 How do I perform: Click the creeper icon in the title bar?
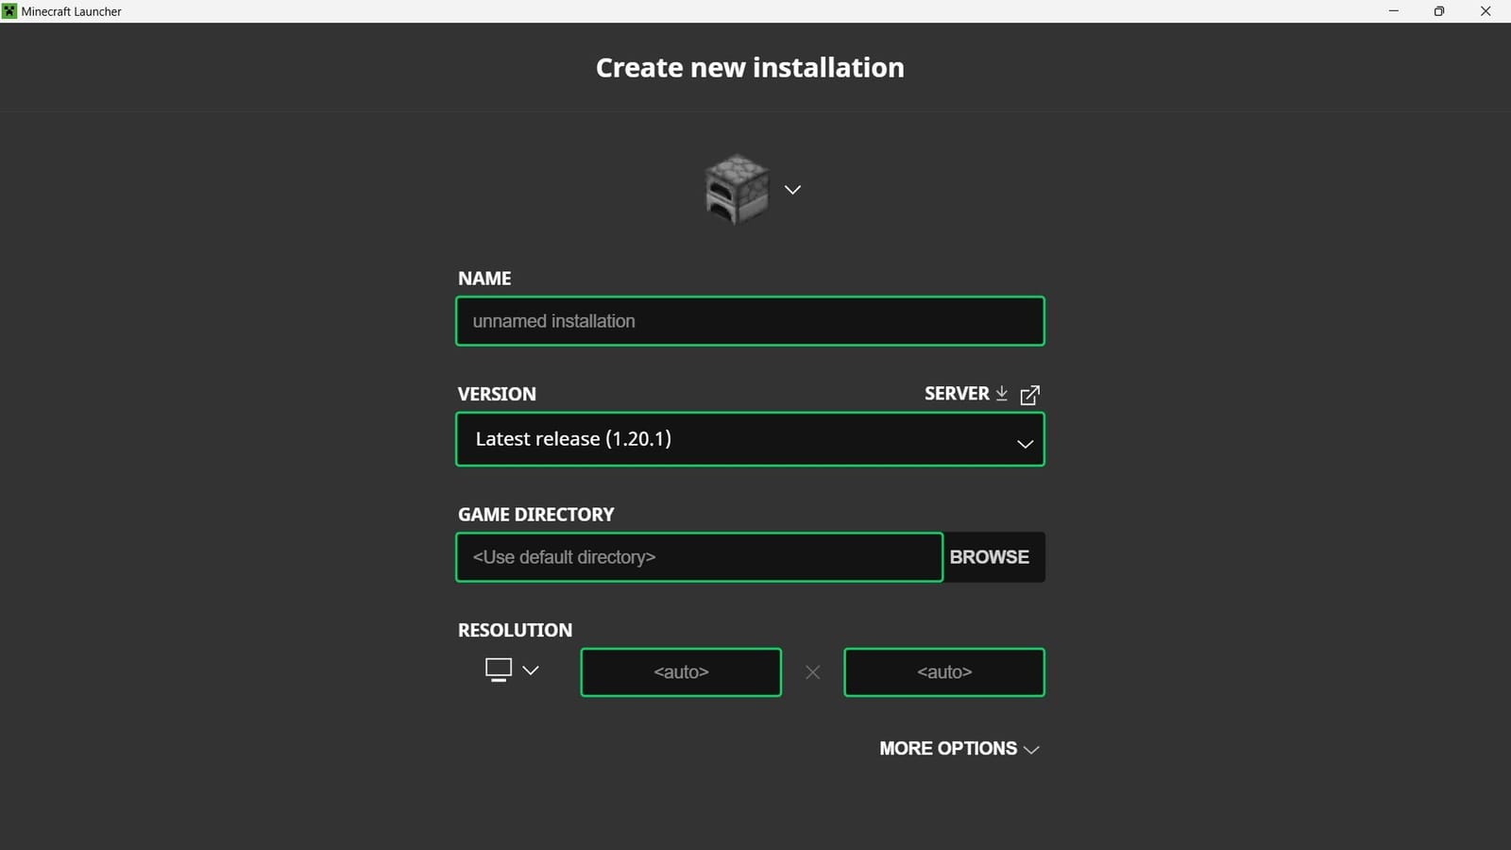[8, 10]
